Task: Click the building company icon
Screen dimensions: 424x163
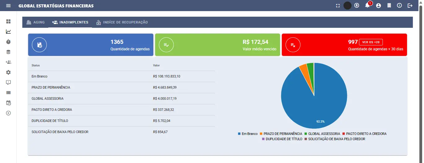Action: [389, 6]
